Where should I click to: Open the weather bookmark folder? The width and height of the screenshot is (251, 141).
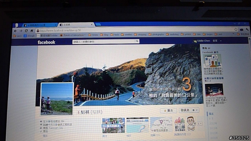coord(126,34)
